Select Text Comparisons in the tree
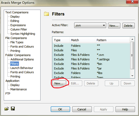Screen dimensions: 139x116 tap(17, 12)
